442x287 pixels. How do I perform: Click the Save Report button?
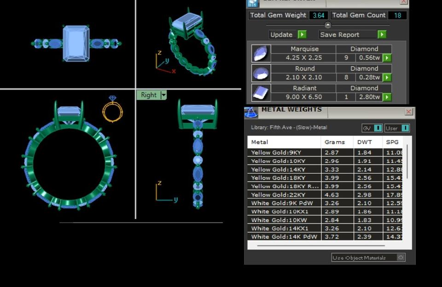tap(352, 34)
